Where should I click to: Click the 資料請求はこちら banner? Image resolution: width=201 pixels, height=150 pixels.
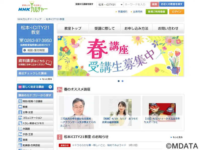35,62
